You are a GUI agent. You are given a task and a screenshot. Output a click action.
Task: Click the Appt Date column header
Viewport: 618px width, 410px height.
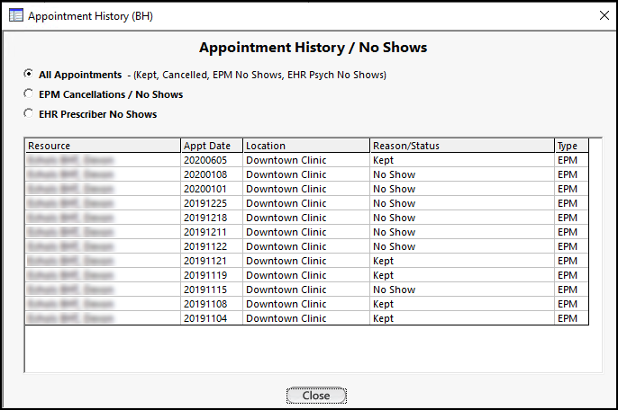[x=211, y=146]
